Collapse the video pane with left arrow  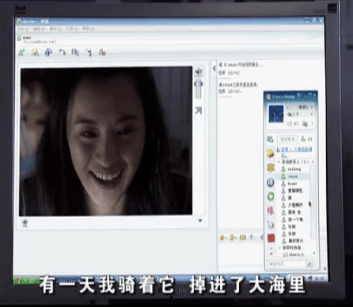pyautogui.click(x=214, y=69)
